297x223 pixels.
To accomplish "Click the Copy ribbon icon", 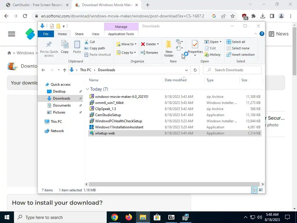I will 65,47.
